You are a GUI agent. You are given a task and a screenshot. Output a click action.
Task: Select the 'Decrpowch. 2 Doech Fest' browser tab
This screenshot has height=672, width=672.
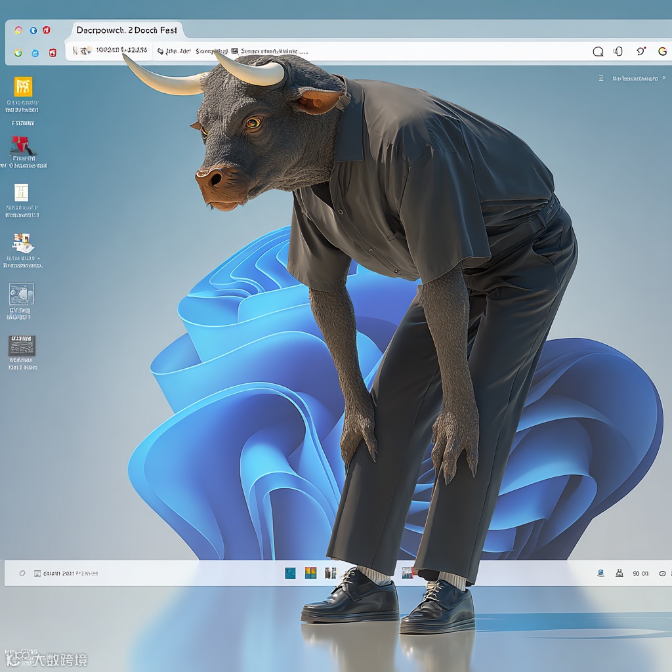click(127, 30)
